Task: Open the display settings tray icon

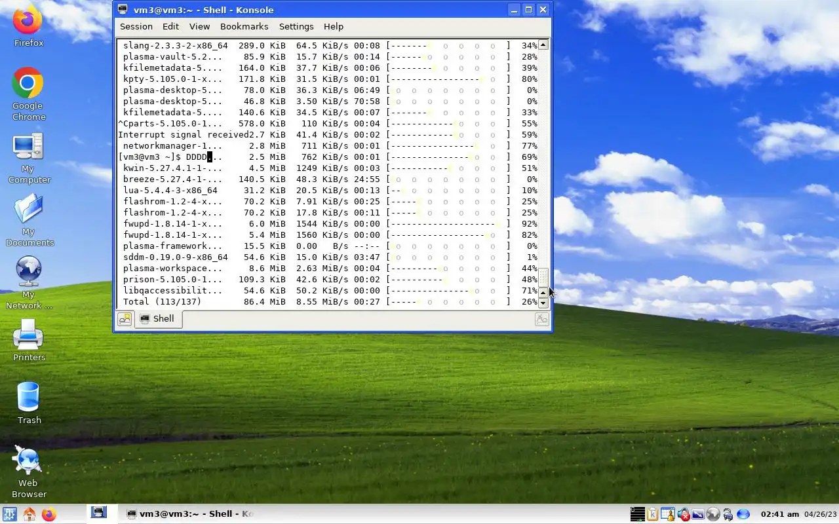Action: pyautogui.click(x=698, y=514)
